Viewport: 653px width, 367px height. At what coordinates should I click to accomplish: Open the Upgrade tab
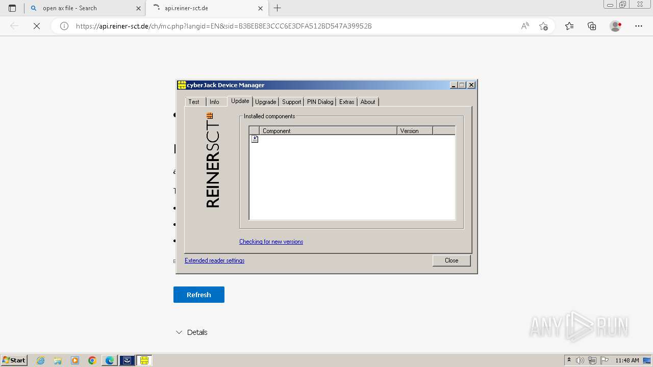point(265,102)
